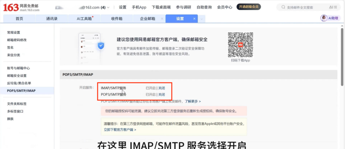Viewport: 345px width, 149px height.
Task: Open 常规设置 in the sidebar
Action: [x=14, y=32]
